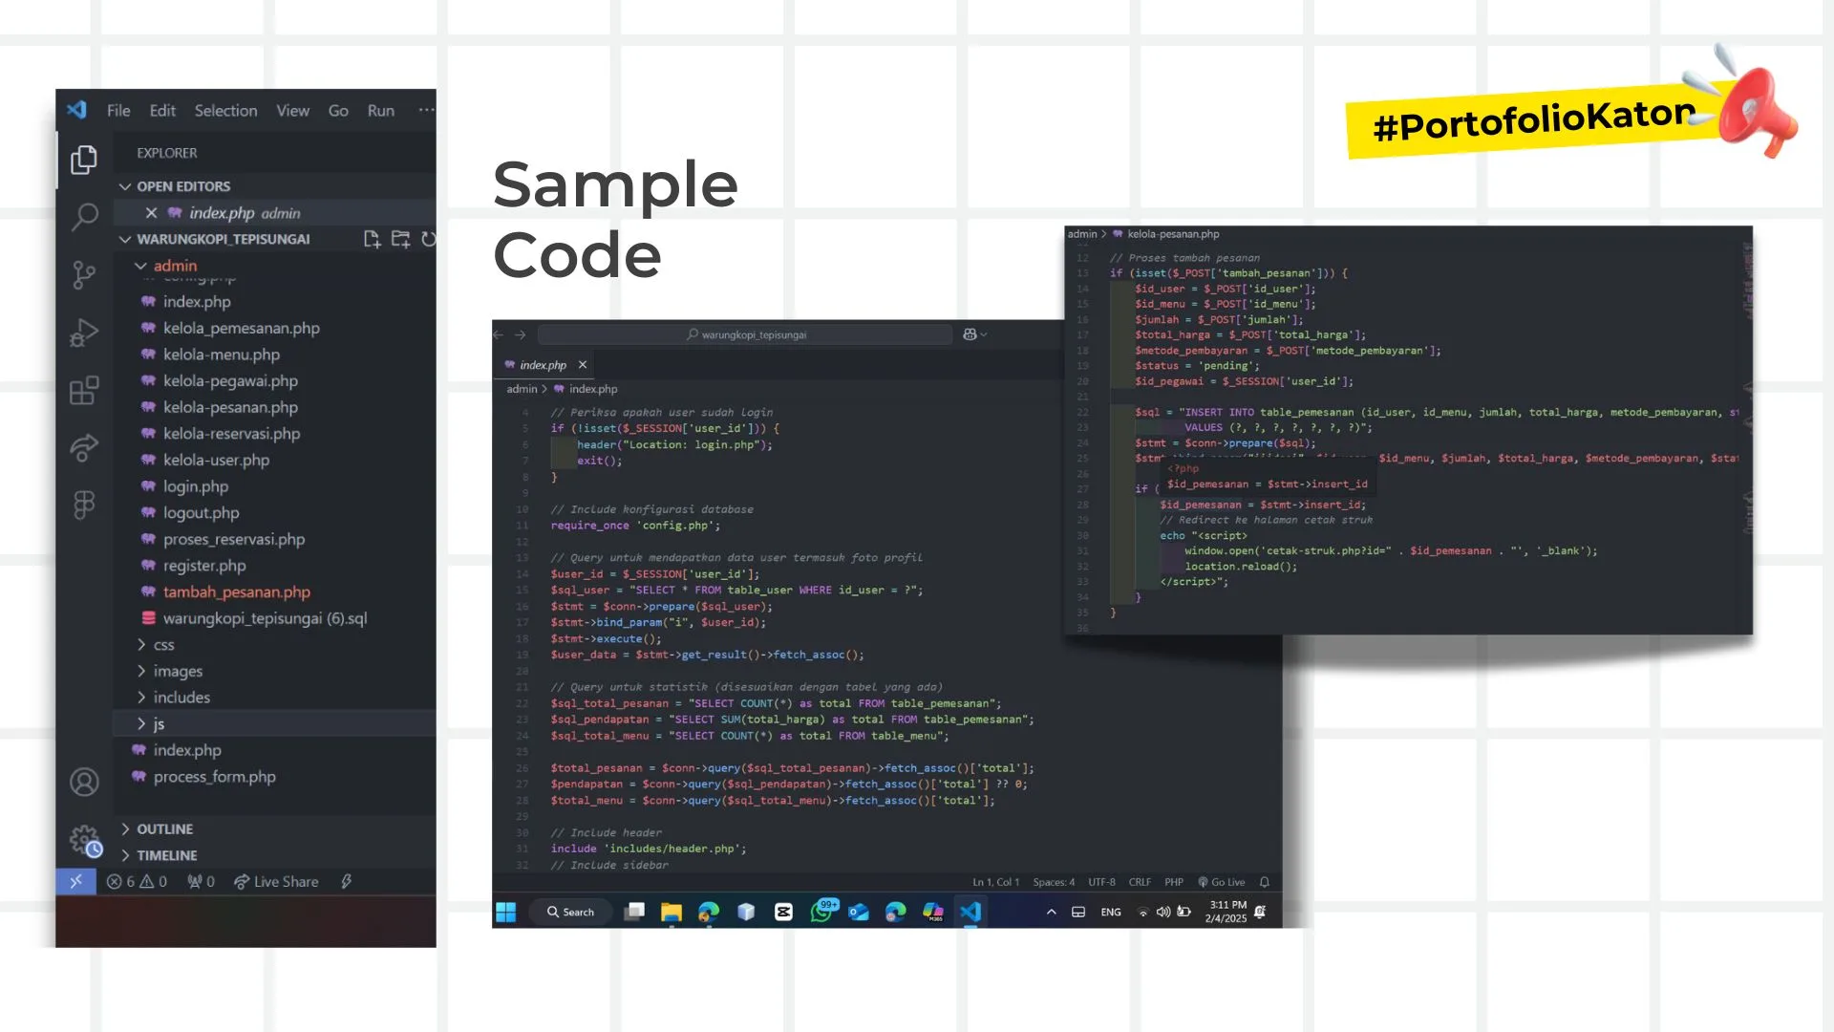1834x1032 pixels.
Task: Open the Edit menu
Action: (x=162, y=111)
